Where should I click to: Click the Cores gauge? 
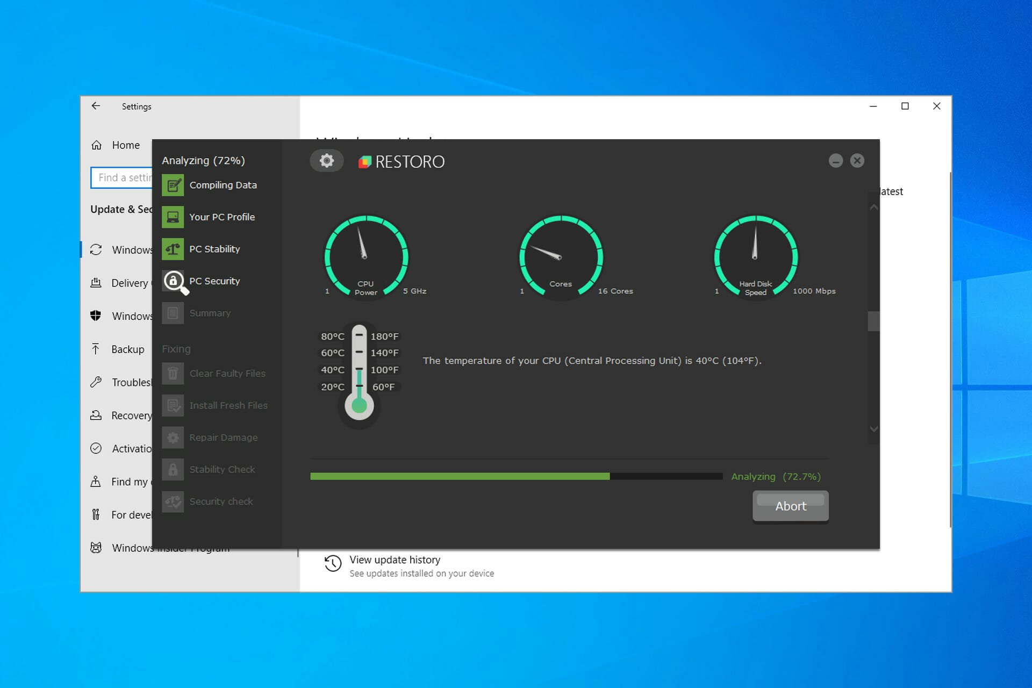pos(561,257)
